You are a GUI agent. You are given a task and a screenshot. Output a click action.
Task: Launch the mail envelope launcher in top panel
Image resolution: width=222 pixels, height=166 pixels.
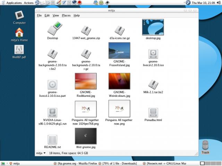[43, 2]
